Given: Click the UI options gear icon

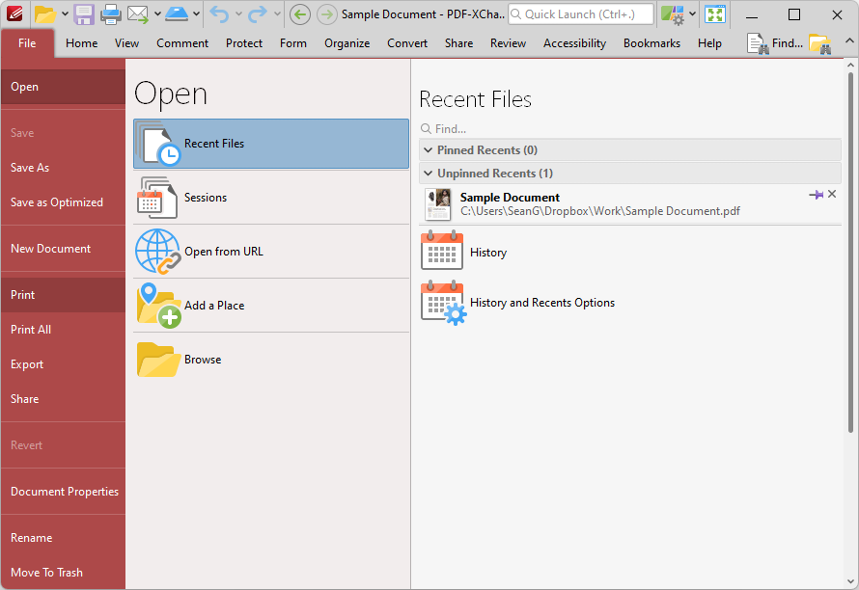Looking at the screenshot, I should [x=672, y=14].
